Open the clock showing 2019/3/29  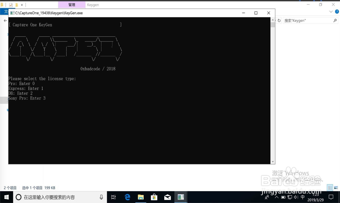click(316, 197)
